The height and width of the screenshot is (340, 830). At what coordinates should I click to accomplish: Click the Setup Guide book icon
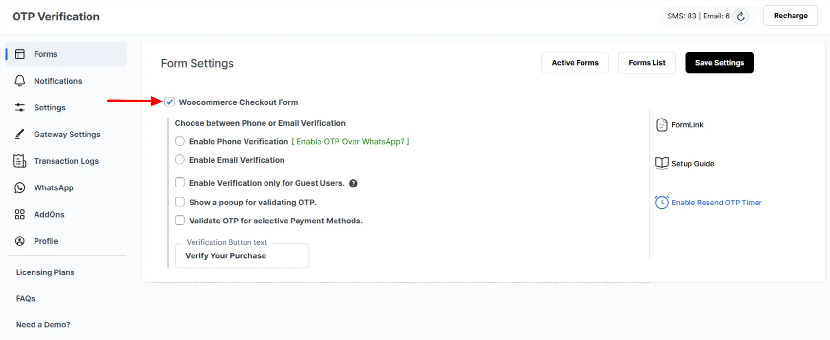point(662,163)
